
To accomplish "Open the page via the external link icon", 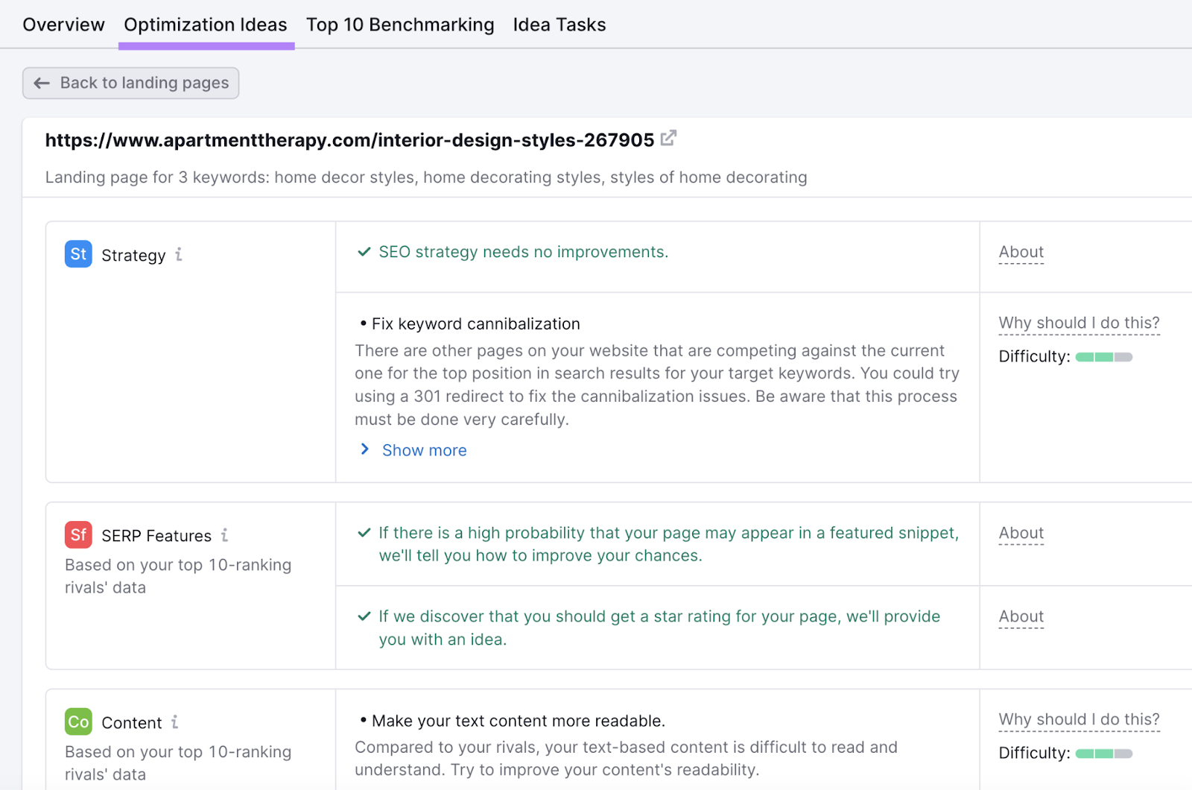I will tap(668, 138).
